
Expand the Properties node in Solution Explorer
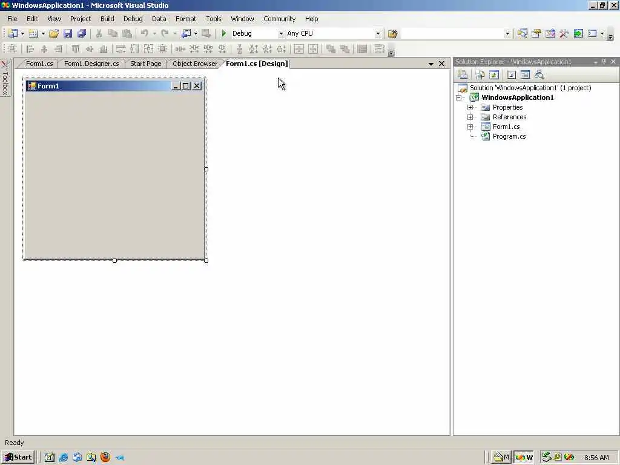pyautogui.click(x=470, y=108)
